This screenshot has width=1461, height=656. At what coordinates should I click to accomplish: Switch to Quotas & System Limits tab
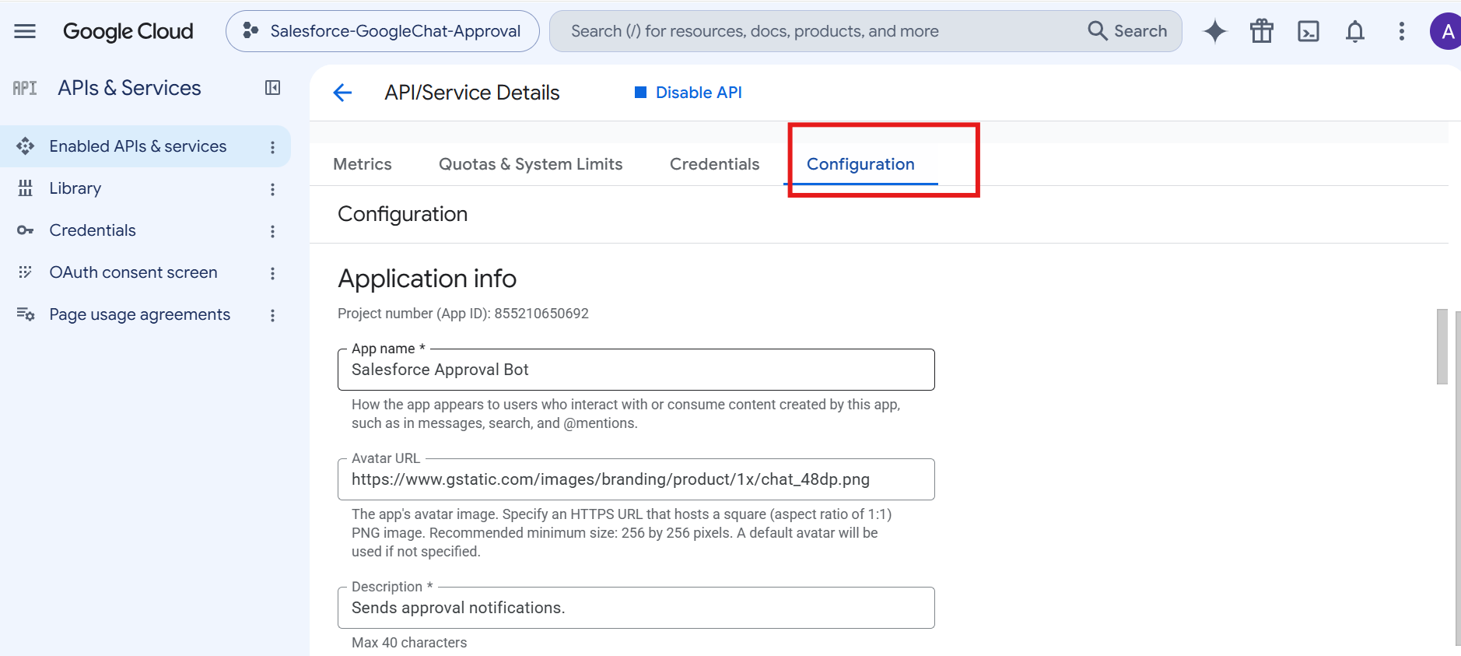[531, 164]
